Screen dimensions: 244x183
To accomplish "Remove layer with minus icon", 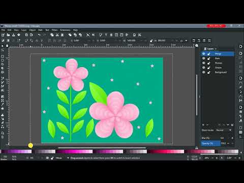I will tap(207, 125).
